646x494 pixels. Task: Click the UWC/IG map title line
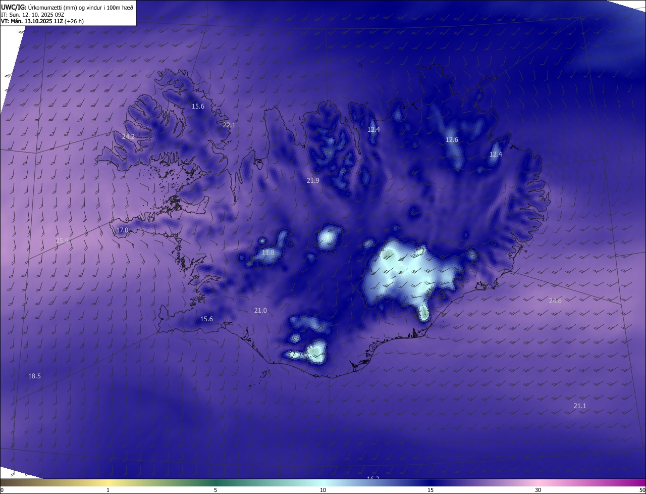point(67,7)
